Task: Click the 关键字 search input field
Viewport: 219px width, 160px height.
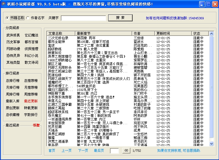Action: (x=83, y=18)
